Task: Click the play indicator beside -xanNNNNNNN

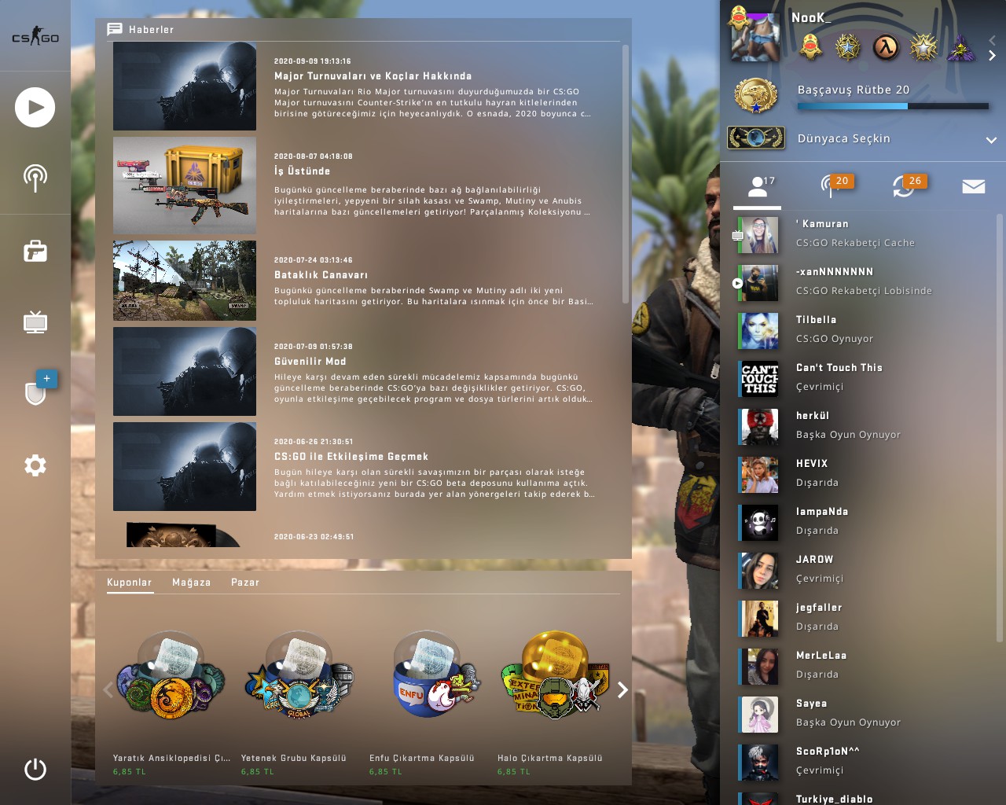Action: click(x=737, y=283)
